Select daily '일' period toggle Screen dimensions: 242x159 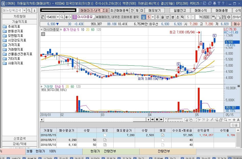click(x=143, y=17)
